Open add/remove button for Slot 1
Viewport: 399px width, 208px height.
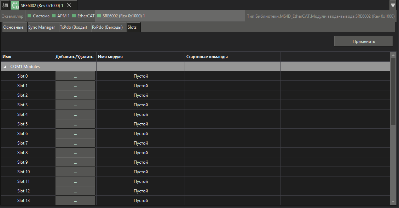point(75,86)
